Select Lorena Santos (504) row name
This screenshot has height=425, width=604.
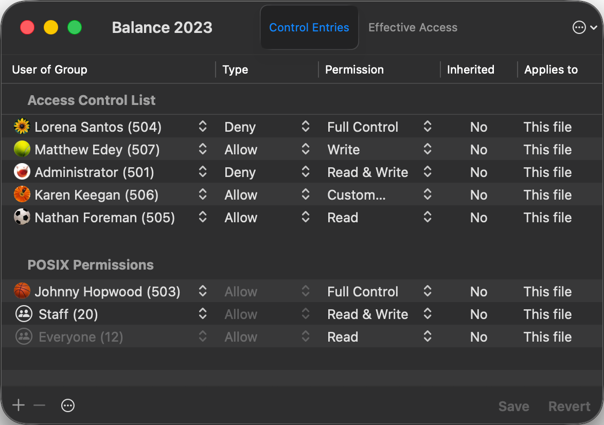98,127
